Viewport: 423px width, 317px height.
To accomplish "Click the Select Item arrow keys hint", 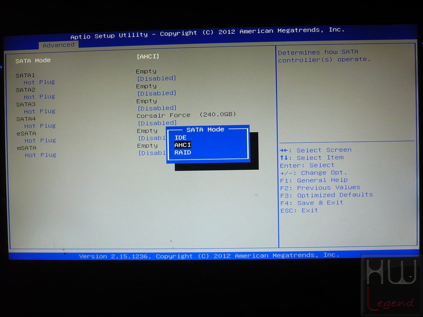I will [312, 158].
